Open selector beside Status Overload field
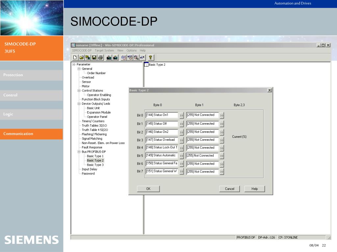Image resolution: width=337 pixels, height=252 pixels. click(x=182, y=140)
